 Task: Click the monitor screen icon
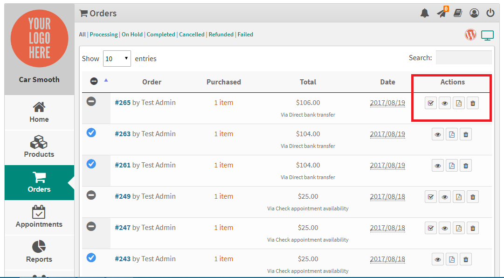tap(487, 35)
